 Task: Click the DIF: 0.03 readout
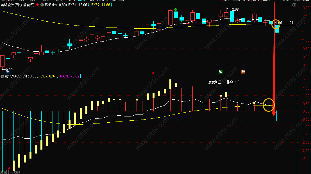click(x=29, y=76)
